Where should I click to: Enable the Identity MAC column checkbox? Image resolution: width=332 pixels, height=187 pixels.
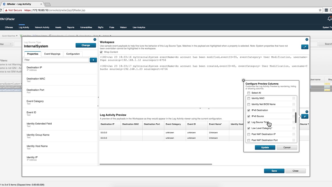(x=249, y=98)
